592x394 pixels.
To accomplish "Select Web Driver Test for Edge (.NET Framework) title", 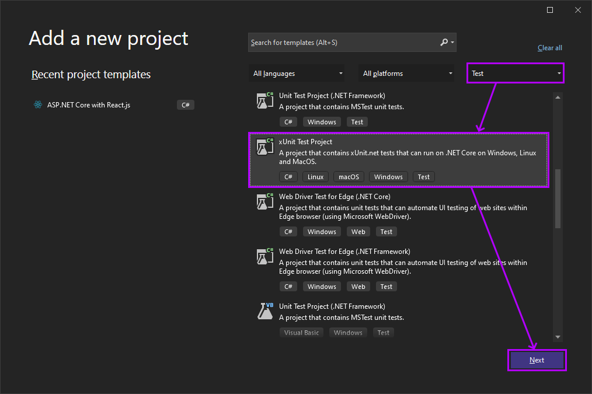I will coord(344,252).
